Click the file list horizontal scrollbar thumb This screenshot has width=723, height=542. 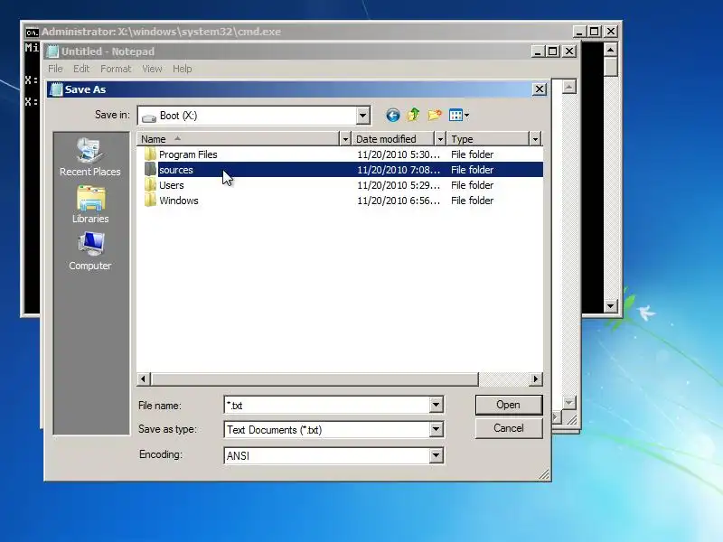pyautogui.click(x=314, y=378)
